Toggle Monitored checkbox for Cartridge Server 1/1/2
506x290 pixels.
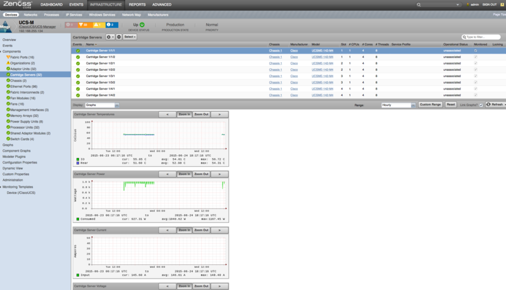point(476,57)
